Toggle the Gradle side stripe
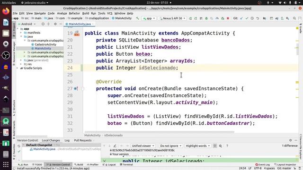 (301, 28)
